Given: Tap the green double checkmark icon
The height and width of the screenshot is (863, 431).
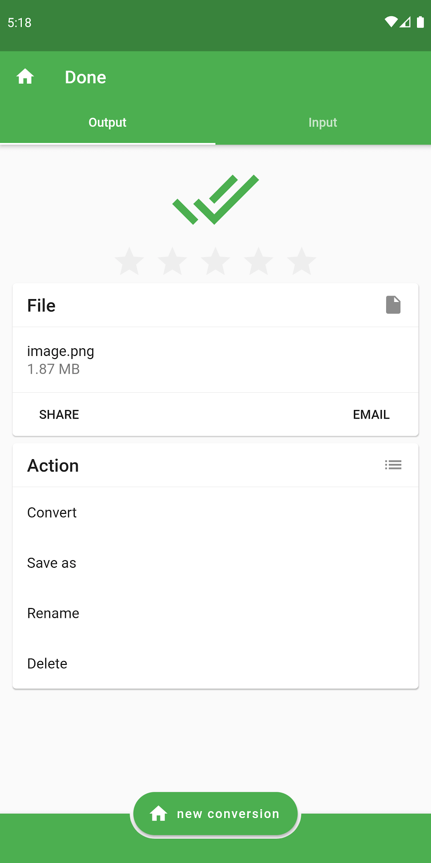Looking at the screenshot, I should point(215,199).
